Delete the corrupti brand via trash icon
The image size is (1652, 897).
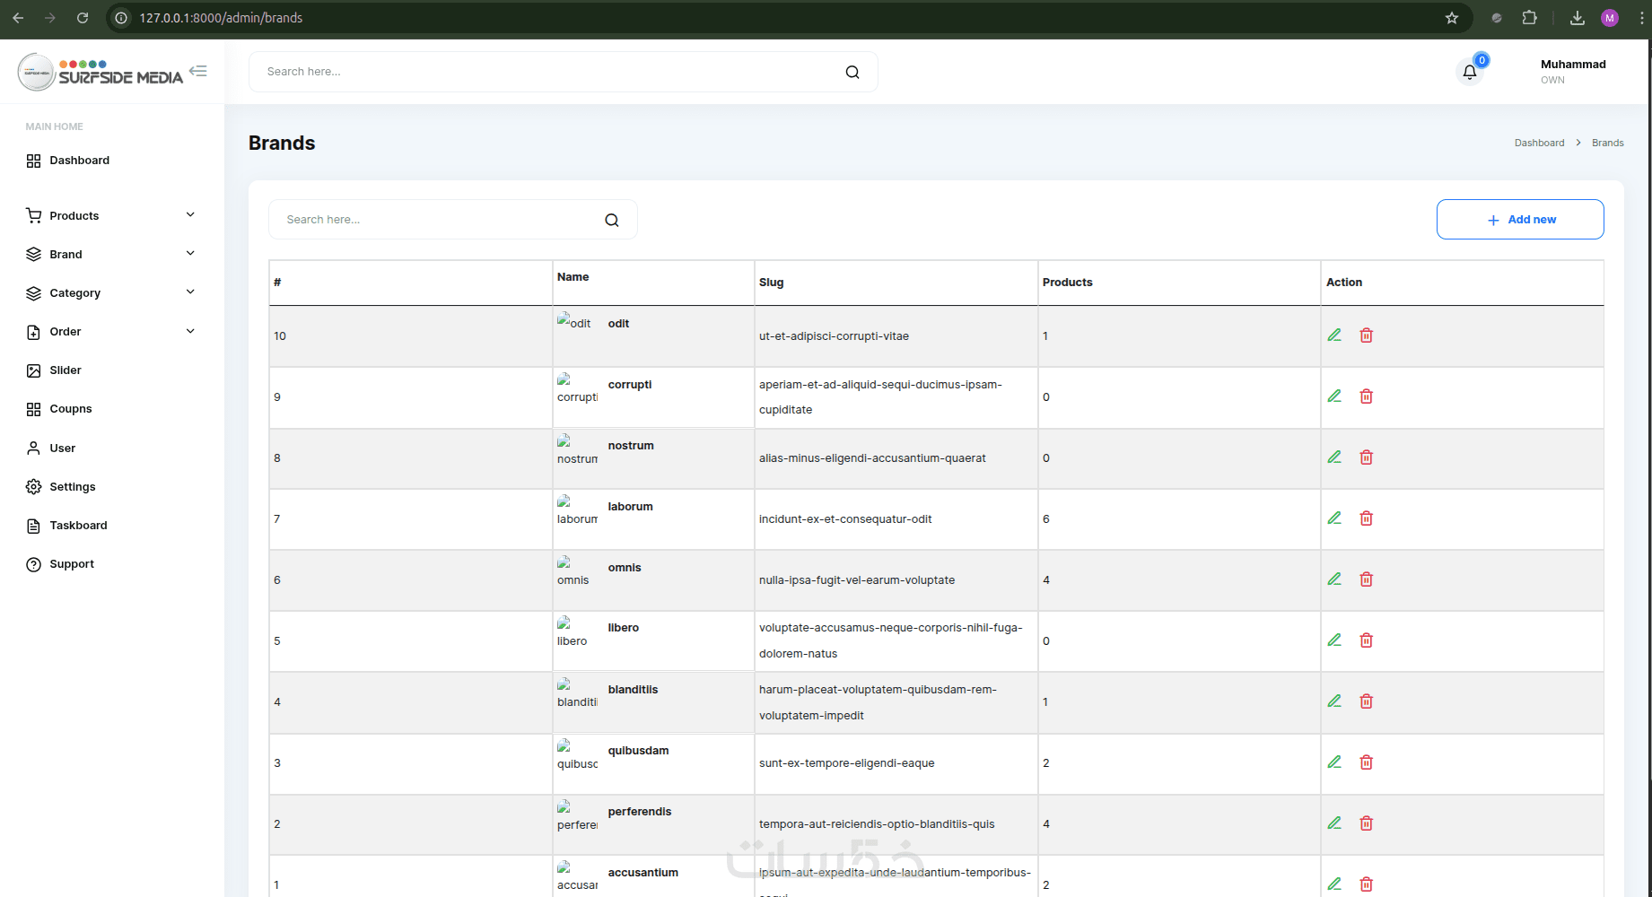(x=1366, y=396)
